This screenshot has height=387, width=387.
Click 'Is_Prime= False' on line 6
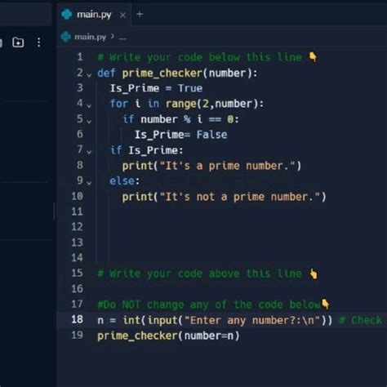180,135
